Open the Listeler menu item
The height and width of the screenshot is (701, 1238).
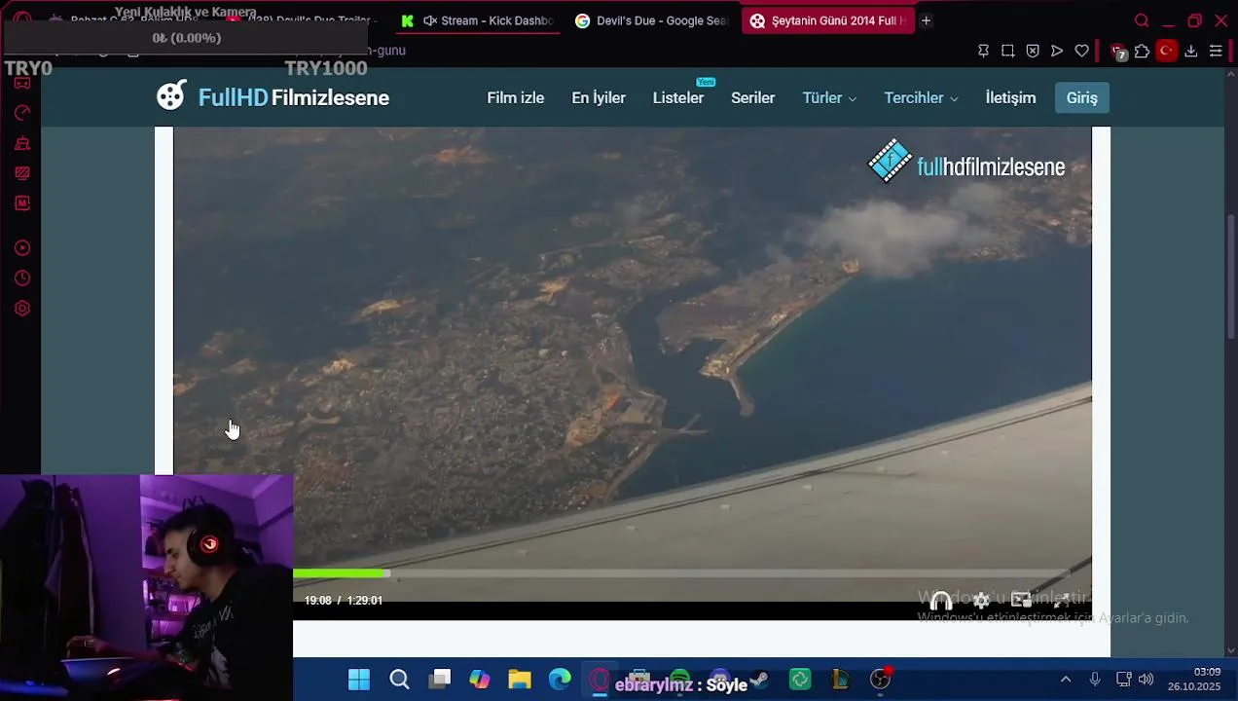point(678,97)
